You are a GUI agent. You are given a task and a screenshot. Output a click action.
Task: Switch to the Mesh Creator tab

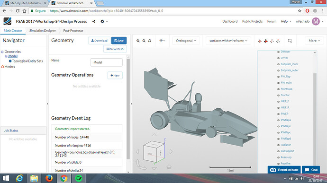[13, 31]
